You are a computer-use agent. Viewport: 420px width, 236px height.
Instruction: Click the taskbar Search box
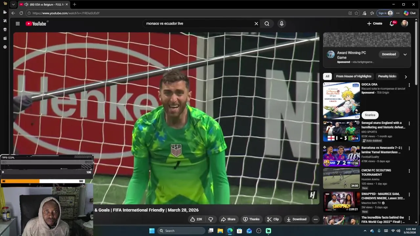click(181, 231)
